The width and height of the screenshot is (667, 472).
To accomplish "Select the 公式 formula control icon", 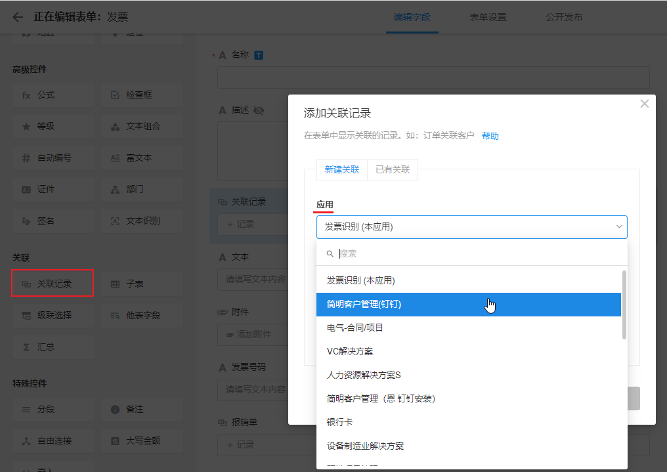I will 26,95.
